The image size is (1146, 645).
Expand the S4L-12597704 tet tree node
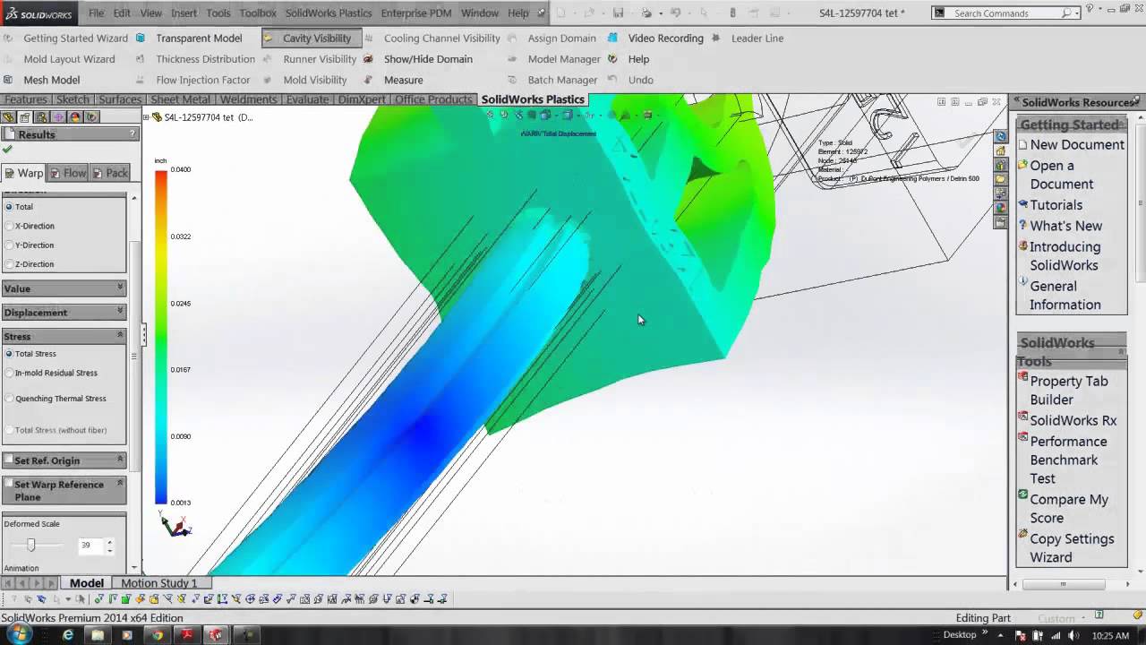[x=146, y=117]
